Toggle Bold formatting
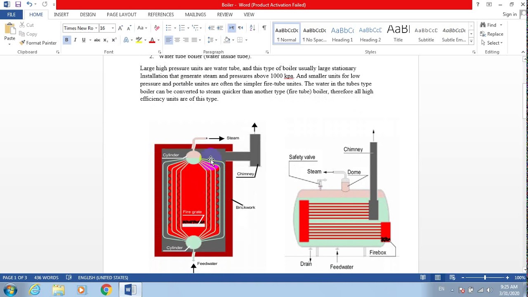 point(66,40)
